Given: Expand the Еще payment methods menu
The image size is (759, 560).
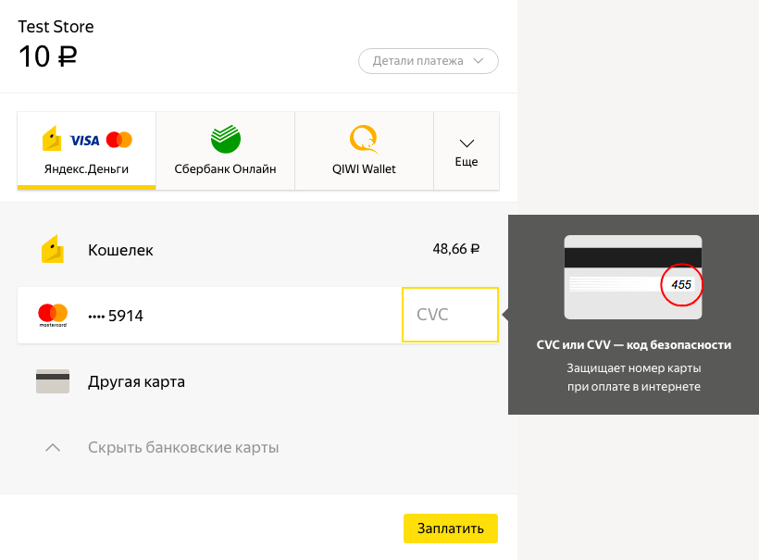Looking at the screenshot, I should [467, 151].
